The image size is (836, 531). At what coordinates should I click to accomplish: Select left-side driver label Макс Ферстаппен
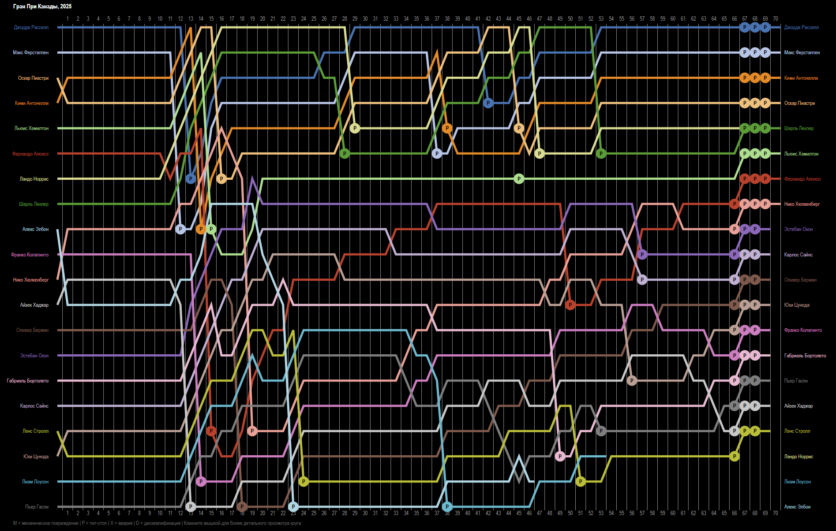pyautogui.click(x=31, y=52)
